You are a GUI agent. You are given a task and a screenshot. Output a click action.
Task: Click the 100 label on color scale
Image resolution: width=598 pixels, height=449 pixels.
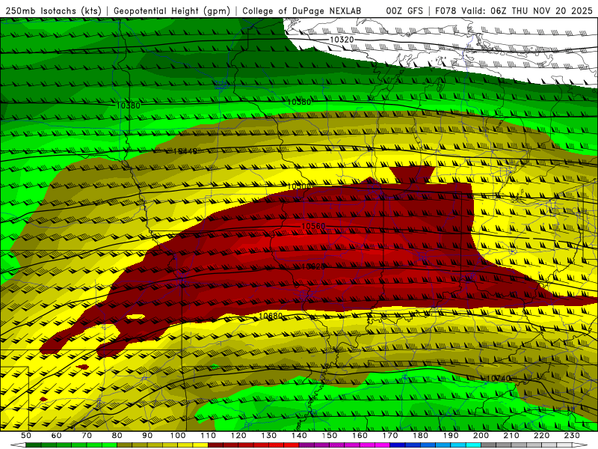coord(178,436)
